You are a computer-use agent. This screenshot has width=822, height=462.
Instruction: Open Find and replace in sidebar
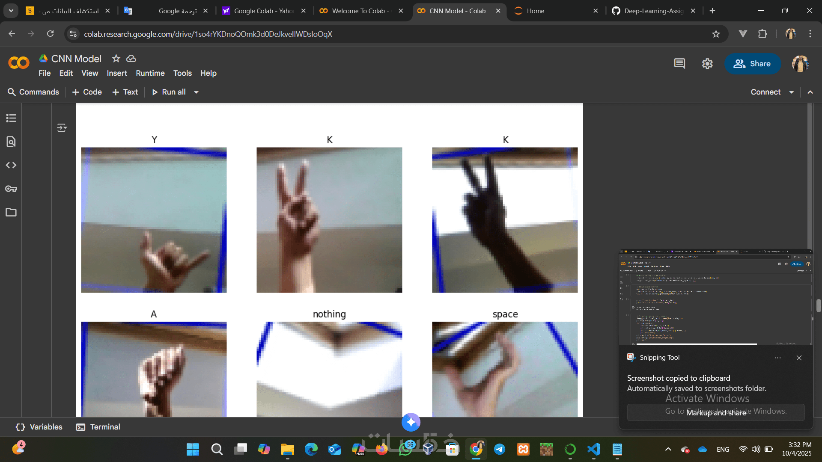click(11, 142)
